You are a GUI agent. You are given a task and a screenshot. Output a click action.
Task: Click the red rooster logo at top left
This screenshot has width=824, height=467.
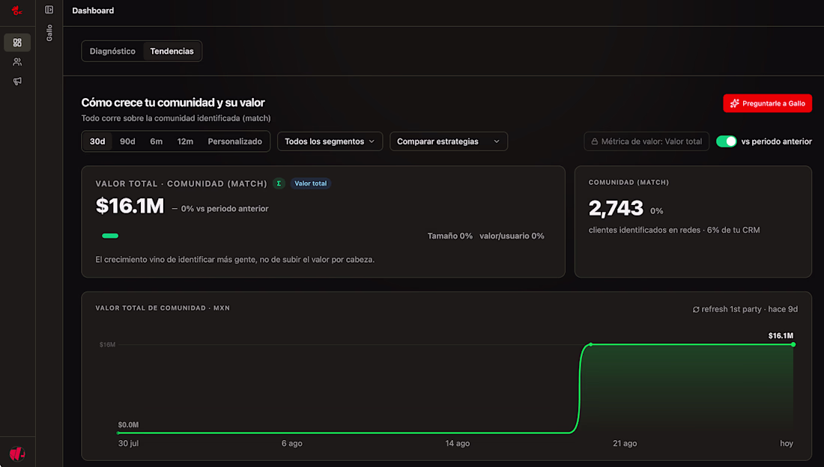(16, 10)
